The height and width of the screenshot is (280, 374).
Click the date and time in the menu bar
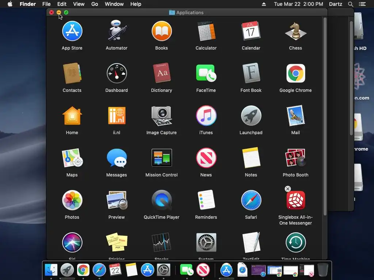tap(298, 4)
